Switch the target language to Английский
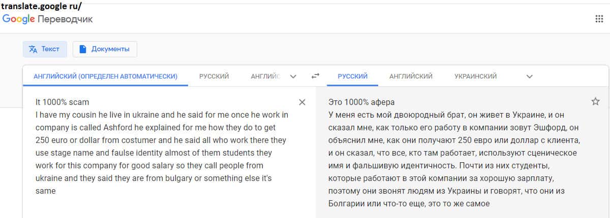 click(x=411, y=77)
